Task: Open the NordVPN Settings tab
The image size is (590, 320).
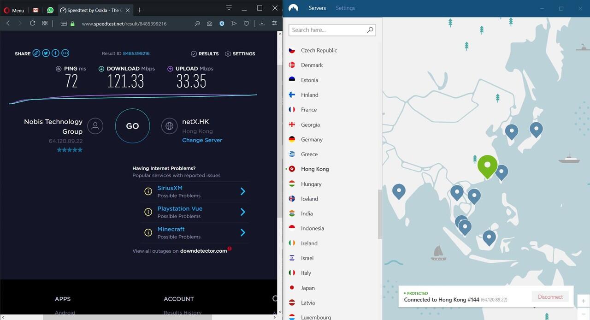Action: [x=345, y=8]
